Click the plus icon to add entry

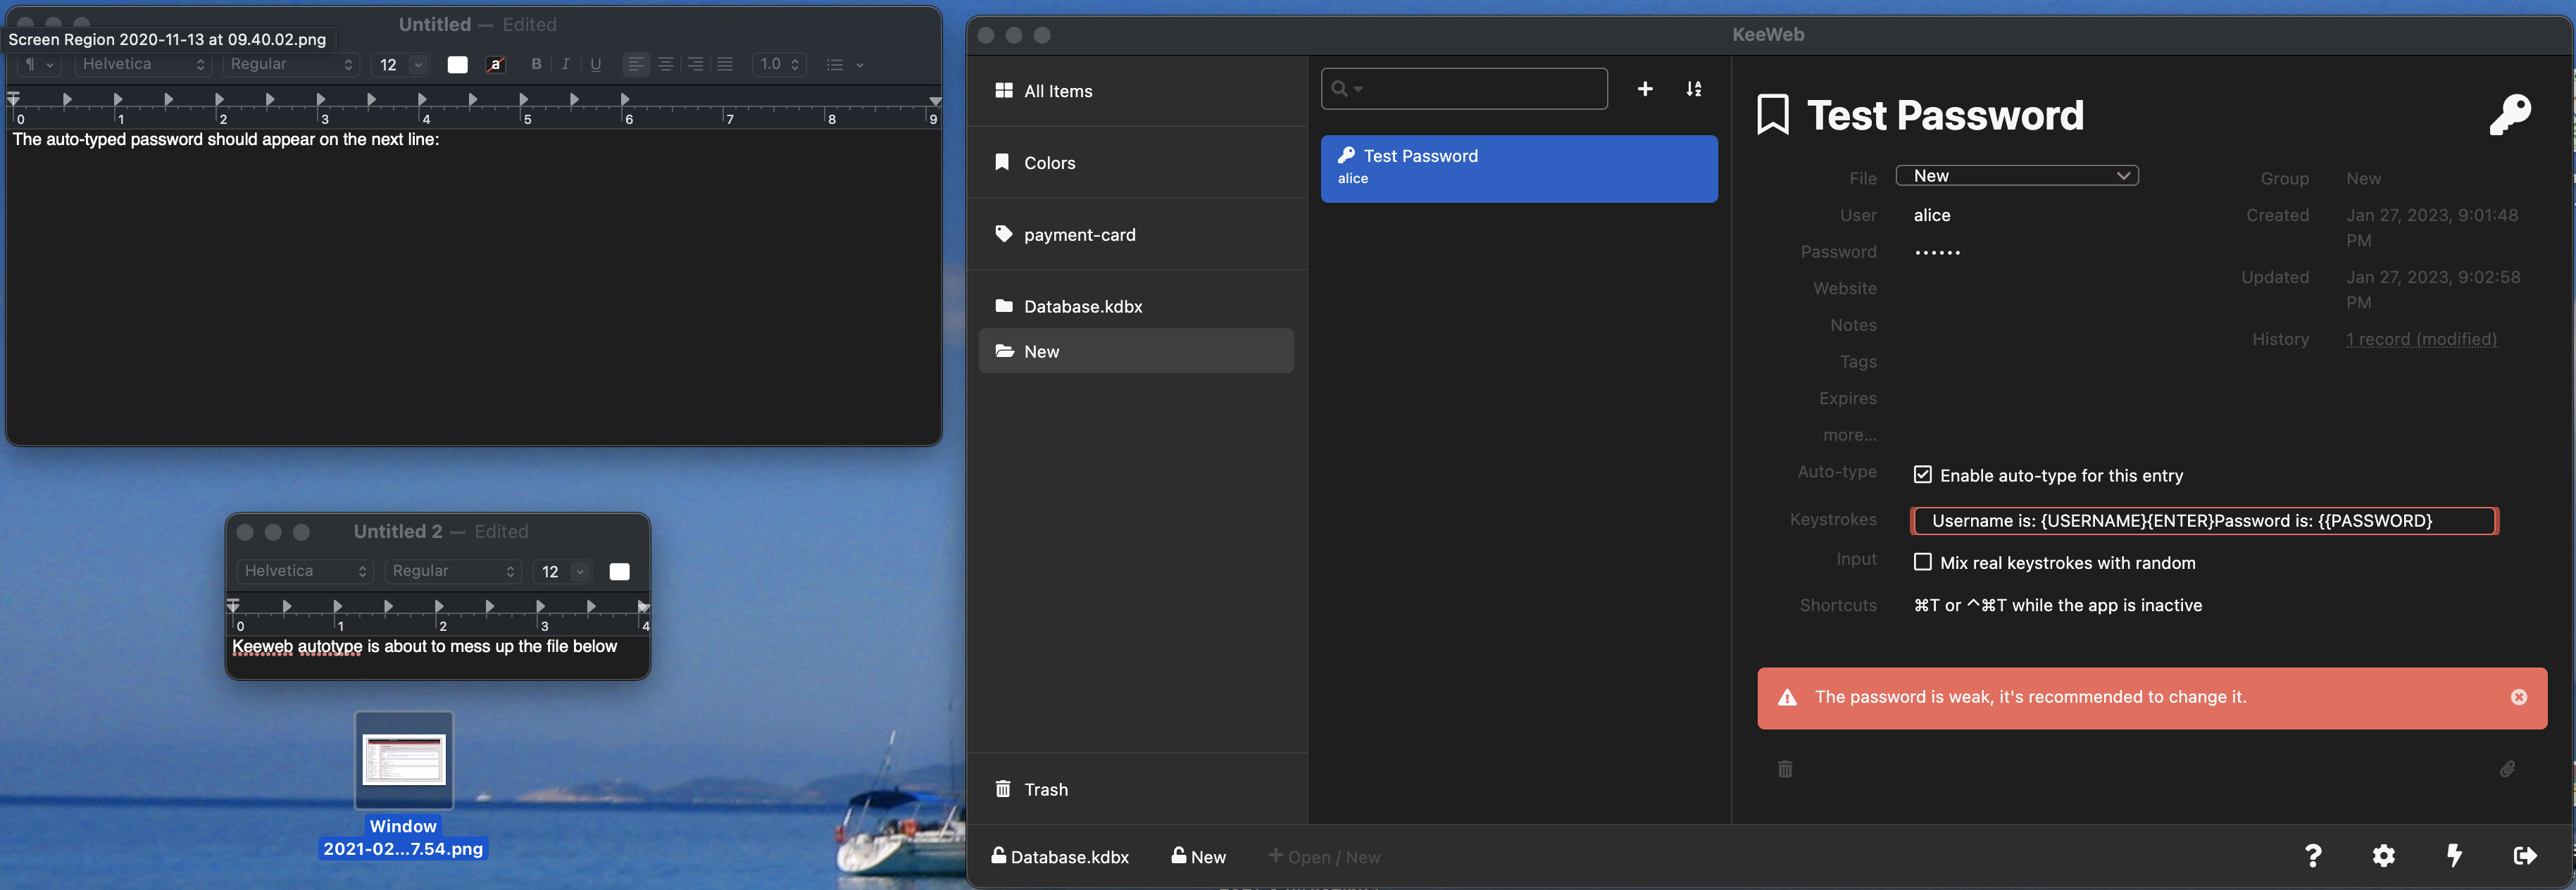pyautogui.click(x=1644, y=89)
